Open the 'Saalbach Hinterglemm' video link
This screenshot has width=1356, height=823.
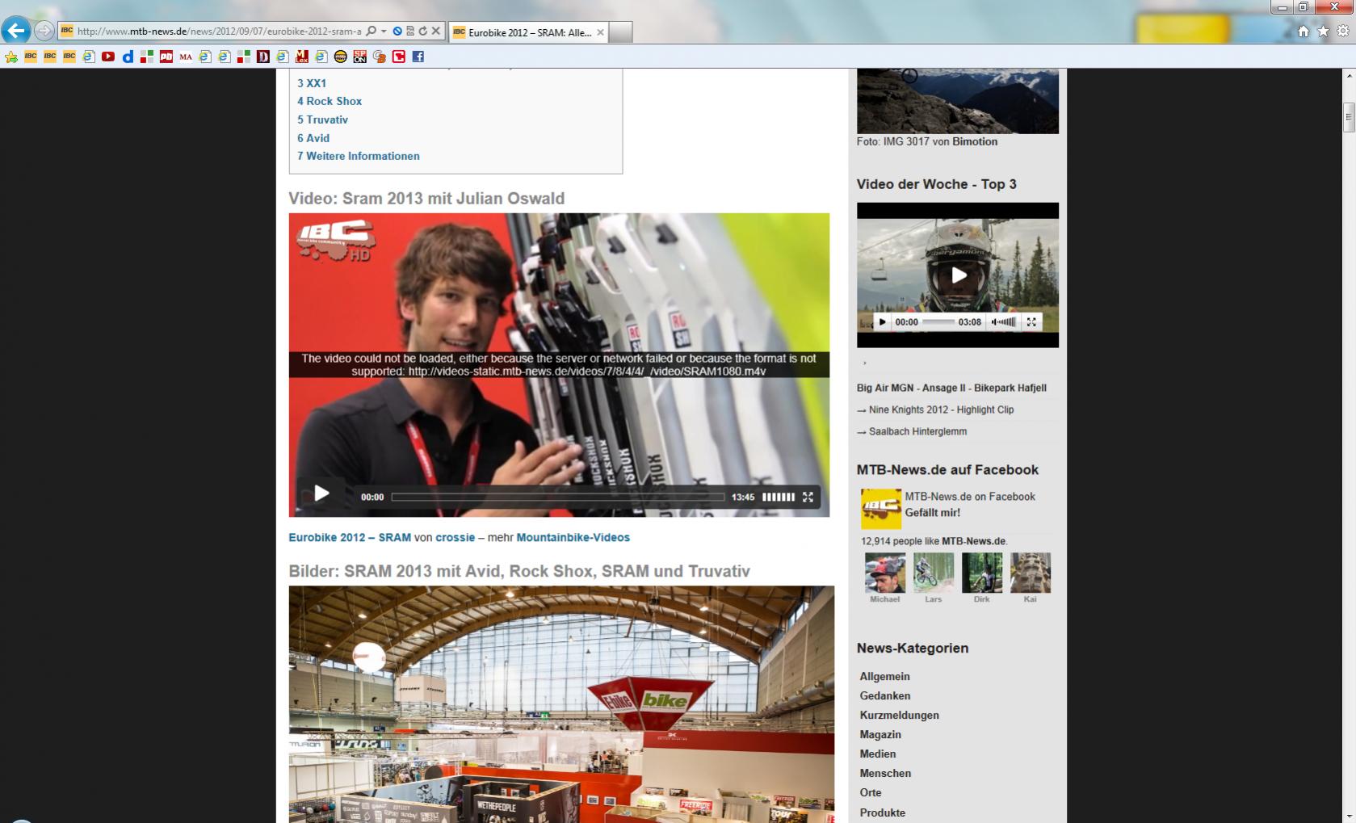(x=917, y=431)
